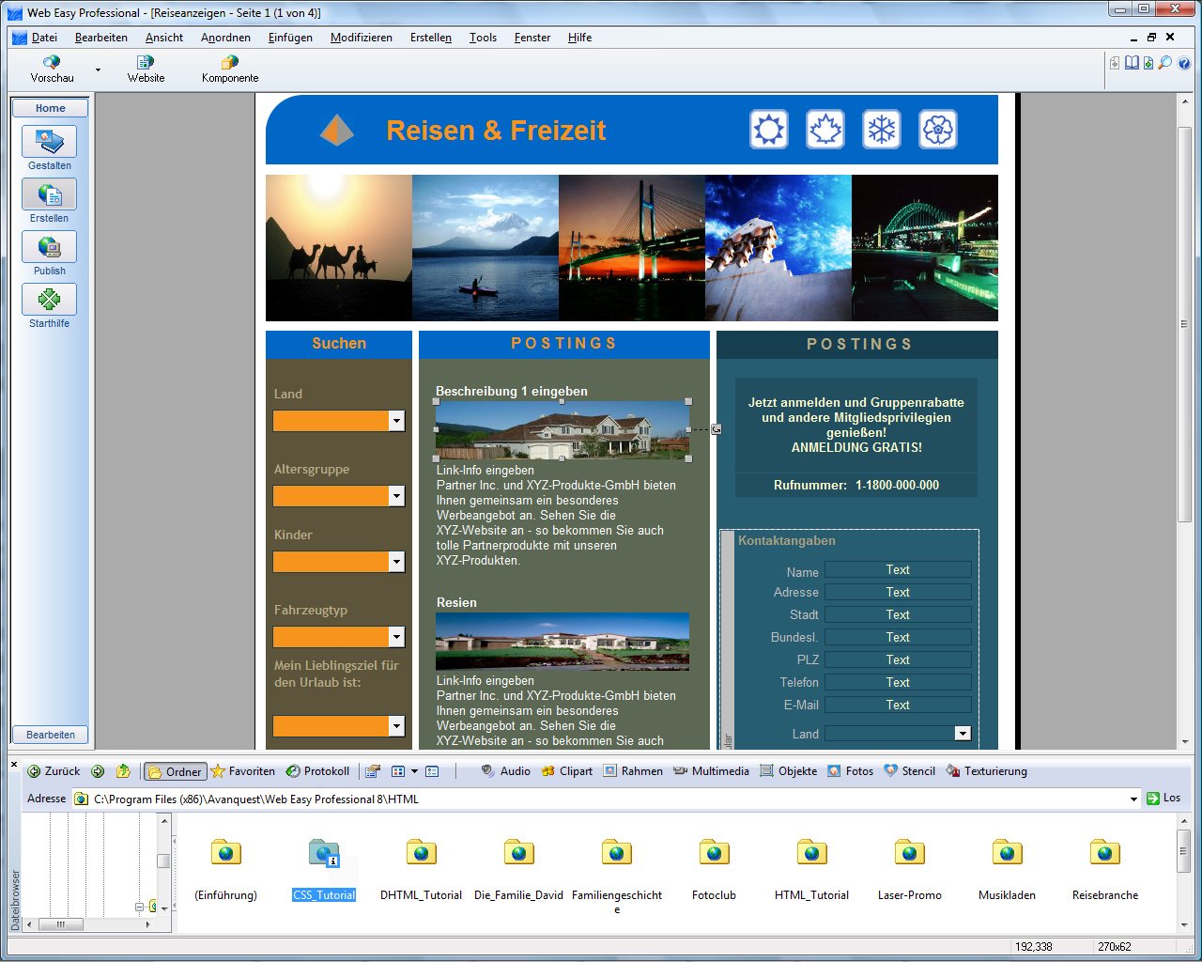Click the blue help question icon
The width and height of the screenshot is (1202, 962).
(x=1184, y=63)
